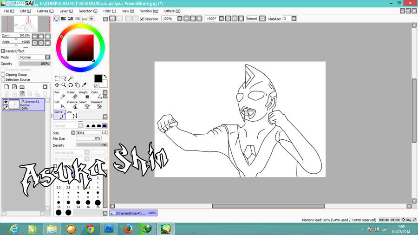Open brush size list down arrow
The height and width of the screenshot is (235, 418).
pyautogui.click(x=105, y=213)
